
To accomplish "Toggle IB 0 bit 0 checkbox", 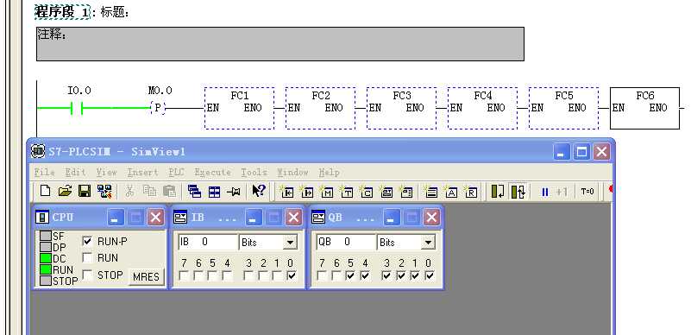I will point(291,276).
